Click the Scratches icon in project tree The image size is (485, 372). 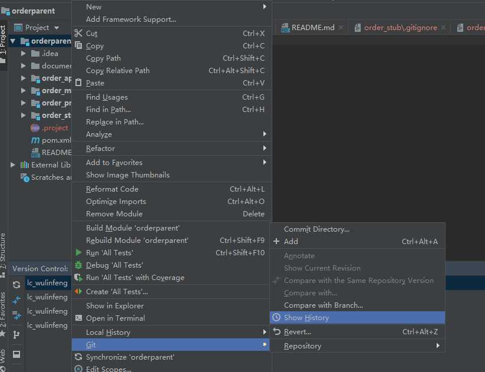25,177
